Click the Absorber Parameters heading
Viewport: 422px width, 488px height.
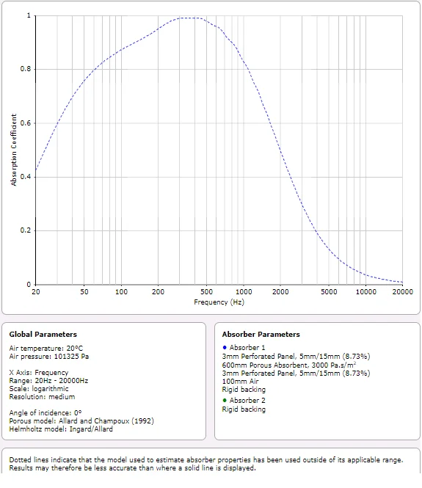point(261,334)
